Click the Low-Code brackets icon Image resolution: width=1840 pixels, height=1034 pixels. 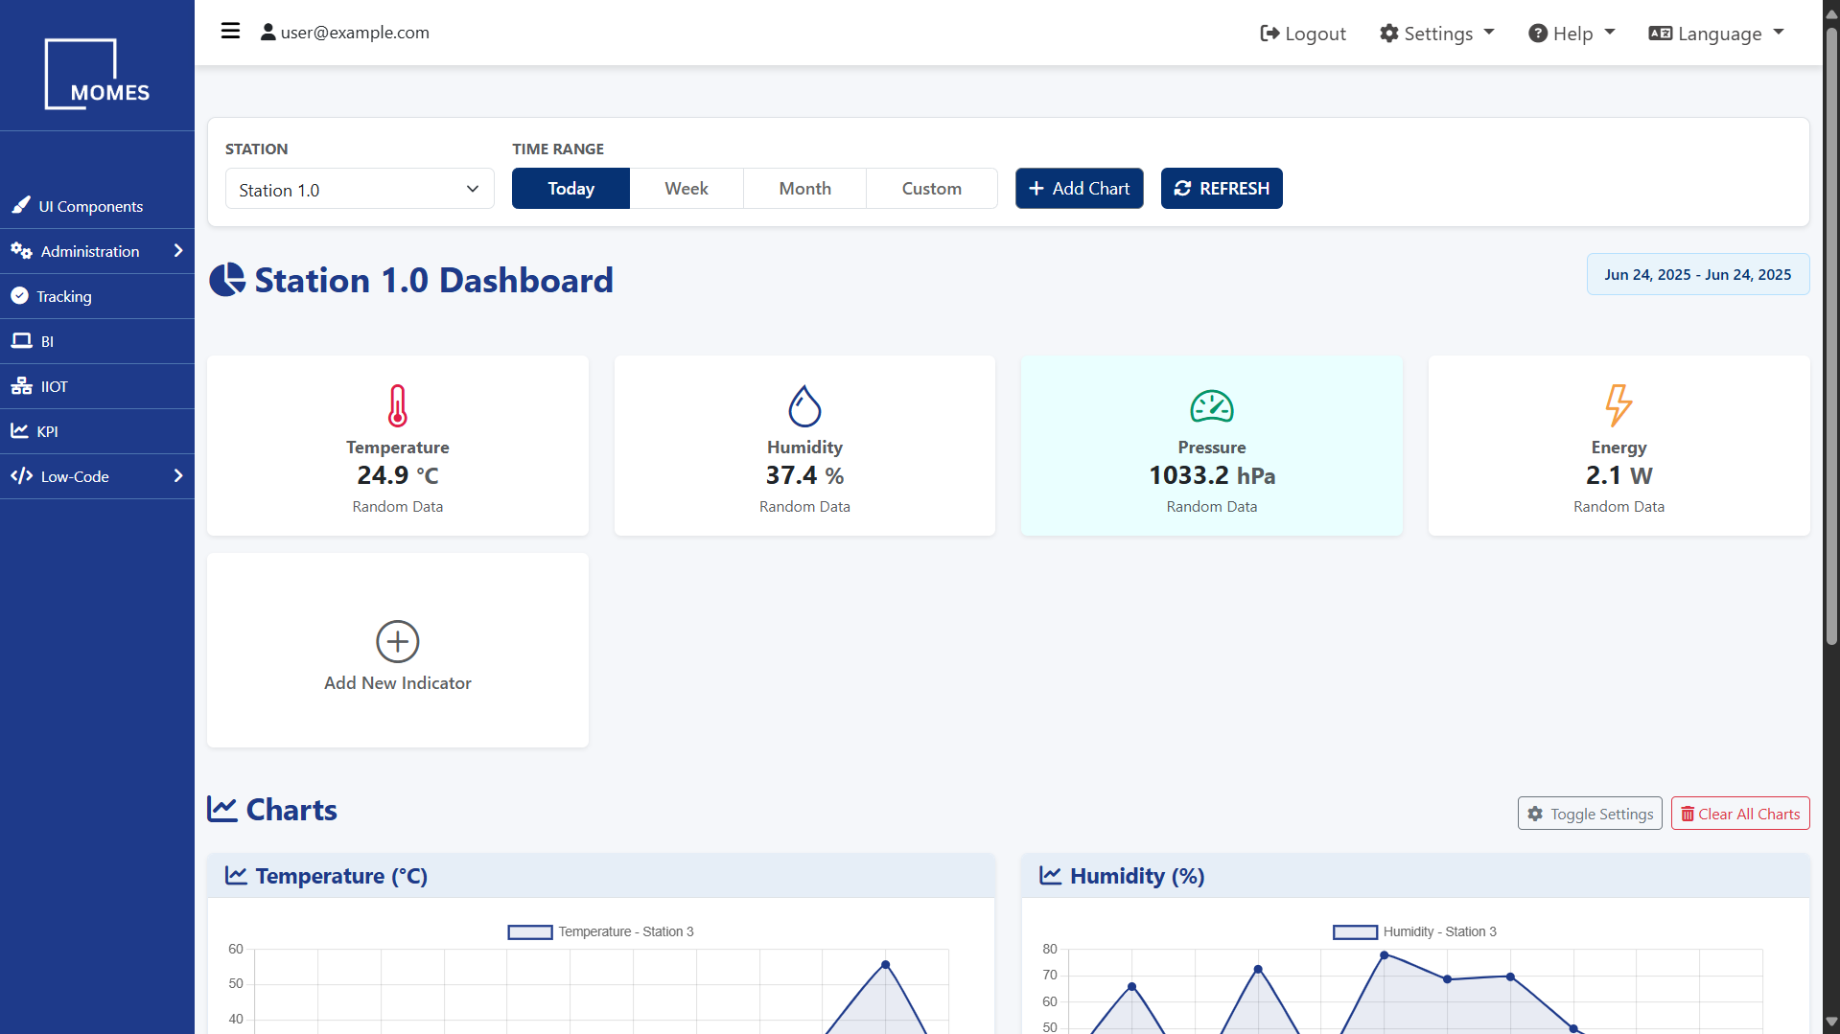[21, 475]
